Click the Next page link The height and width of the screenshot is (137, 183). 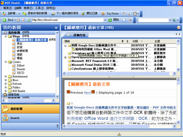(88, 93)
